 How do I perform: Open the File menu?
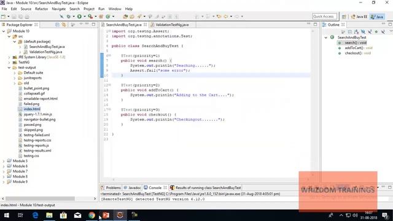pyautogui.click(x=4, y=9)
